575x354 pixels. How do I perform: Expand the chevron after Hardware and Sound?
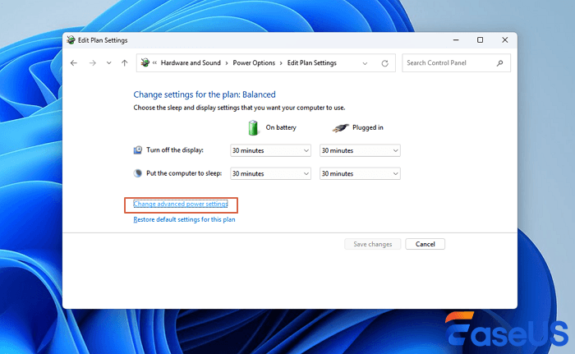tap(227, 63)
